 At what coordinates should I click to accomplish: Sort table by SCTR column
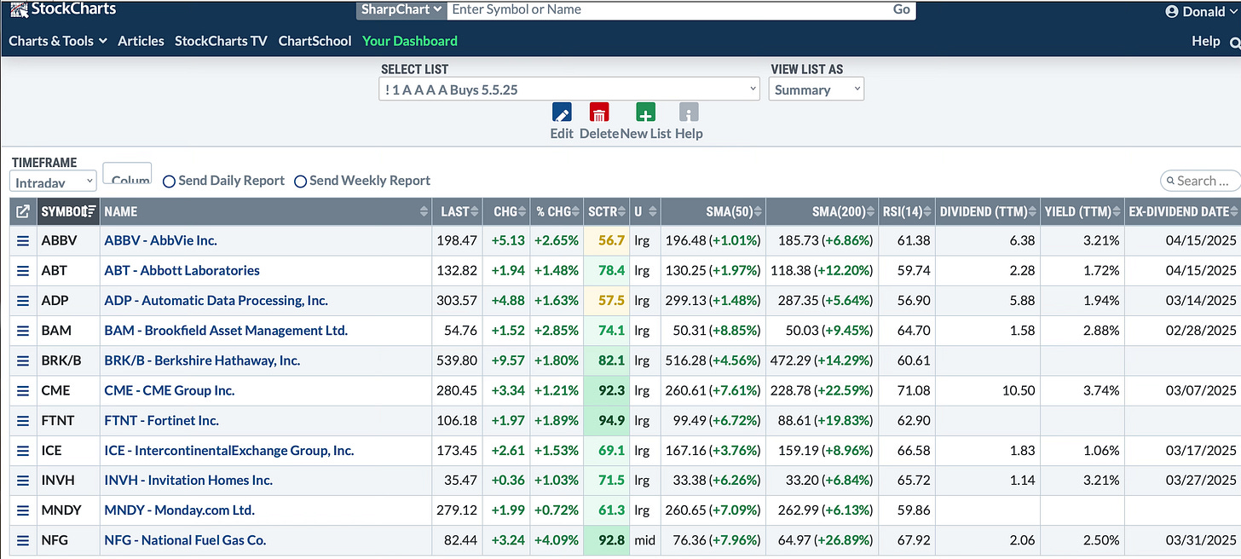coord(606,211)
